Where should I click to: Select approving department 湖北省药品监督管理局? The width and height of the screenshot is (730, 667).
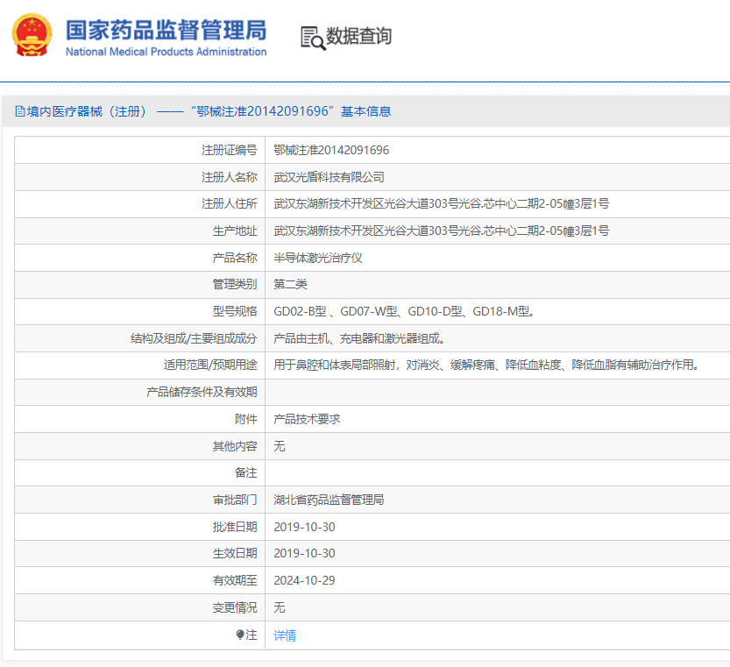point(330,500)
